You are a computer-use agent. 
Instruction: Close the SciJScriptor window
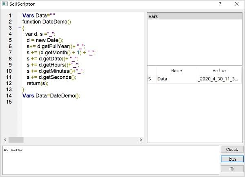(x=236, y=4)
